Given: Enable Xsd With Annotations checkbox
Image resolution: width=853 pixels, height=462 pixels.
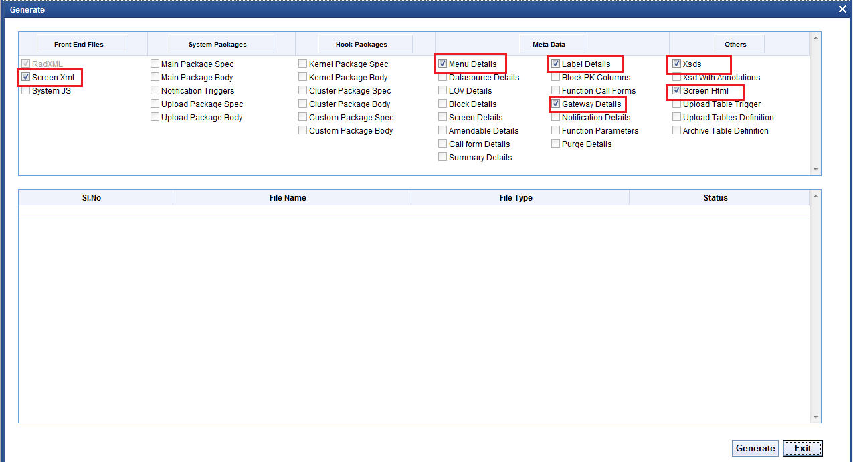Looking at the screenshot, I should [677, 78].
